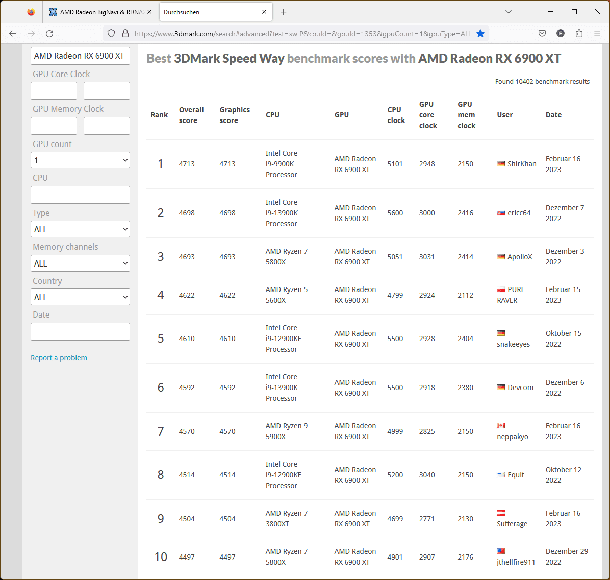Click Overall score column header
Viewport: 610px width, 580px height.
pos(191,115)
